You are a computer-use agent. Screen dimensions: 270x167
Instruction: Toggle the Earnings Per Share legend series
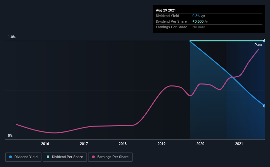(x=110, y=157)
